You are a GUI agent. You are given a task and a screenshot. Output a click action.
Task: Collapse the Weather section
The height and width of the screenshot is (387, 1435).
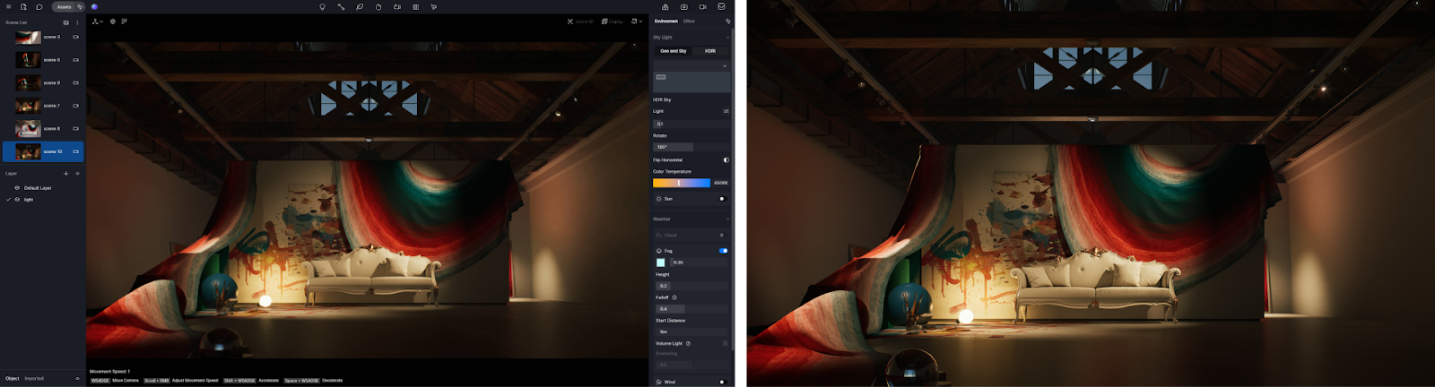727,219
